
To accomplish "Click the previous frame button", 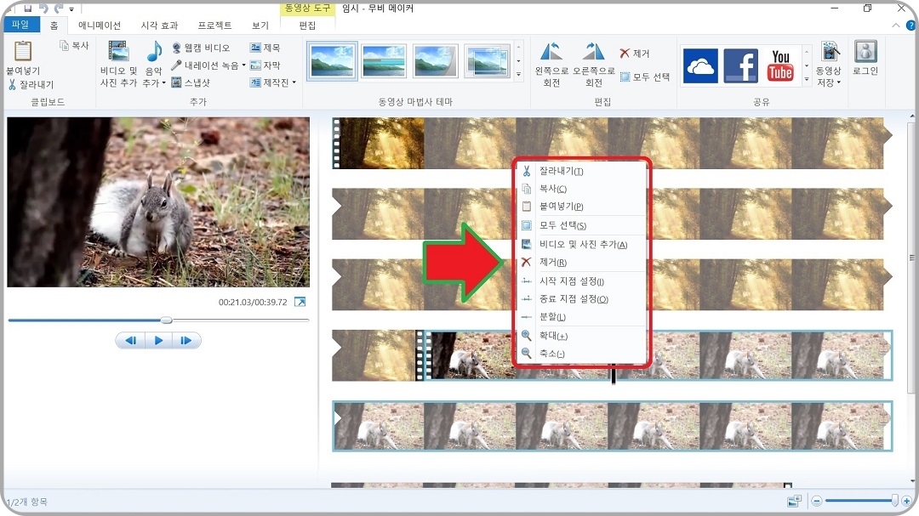I will coord(131,340).
